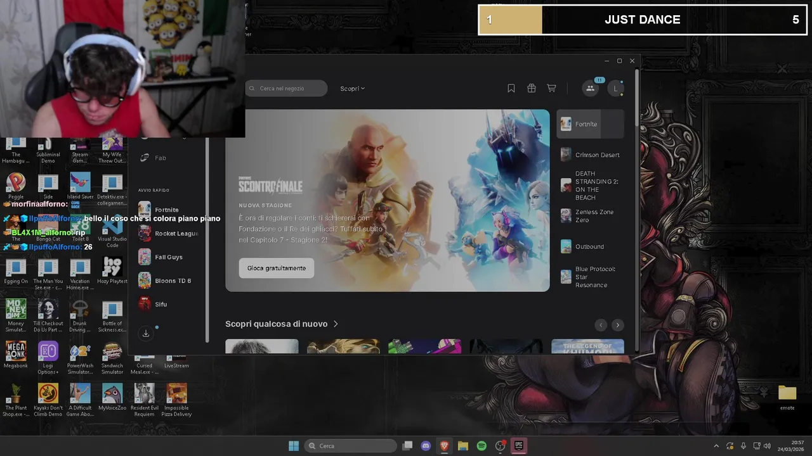The width and height of the screenshot is (812, 456).
Task: Open volume speaker tray icon
Action: click(767, 446)
